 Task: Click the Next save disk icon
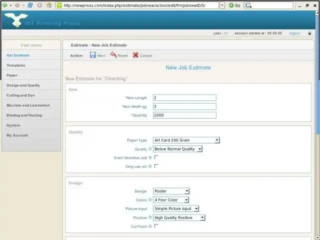pyautogui.click(x=92, y=55)
